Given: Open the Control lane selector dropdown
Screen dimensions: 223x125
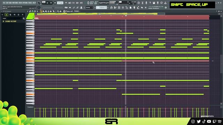Looking at the screenshot, I should coord(30,107).
